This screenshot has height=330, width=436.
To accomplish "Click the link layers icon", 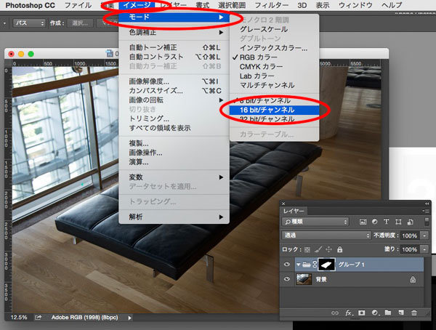I will click(335, 313).
